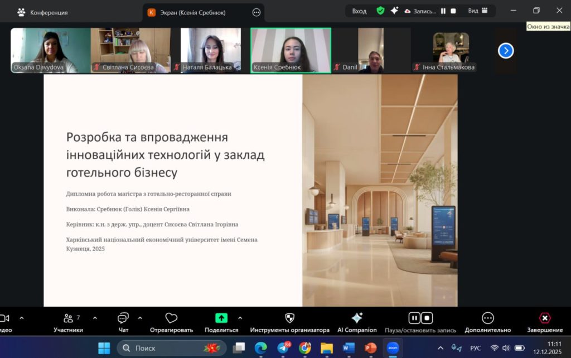Screen dimensions: 571x358
Task: Launch AI Companion from bottom toolbar
Action: 357,318
